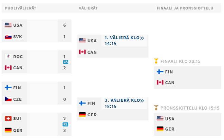Click the USA score 6 in quarterfinal
This screenshot has height=140, width=224.
pos(64,25)
